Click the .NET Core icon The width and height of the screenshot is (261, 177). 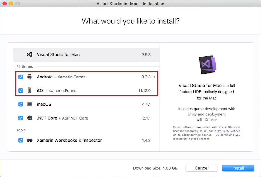tap(29, 118)
